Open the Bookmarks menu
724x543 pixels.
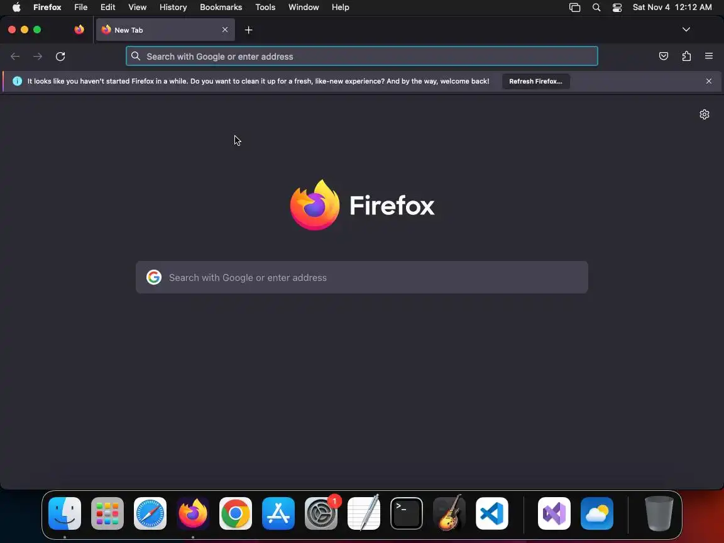pyautogui.click(x=221, y=8)
